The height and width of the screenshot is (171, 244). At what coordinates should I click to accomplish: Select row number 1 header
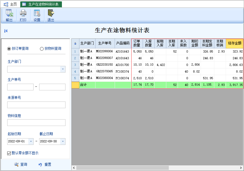[x=75, y=52]
